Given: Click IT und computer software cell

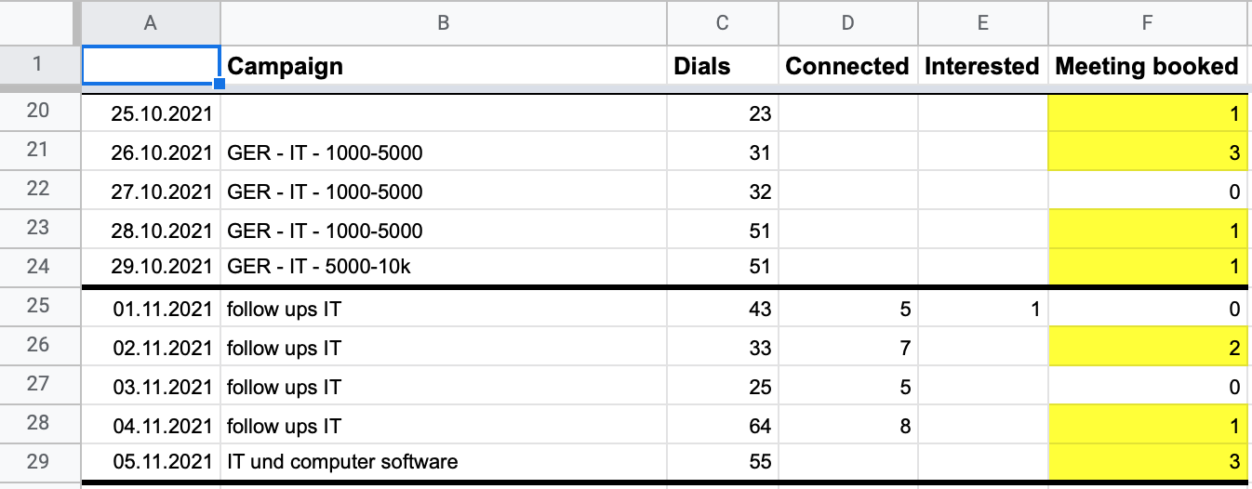Looking at the screenshot, I should pos(443,461).
